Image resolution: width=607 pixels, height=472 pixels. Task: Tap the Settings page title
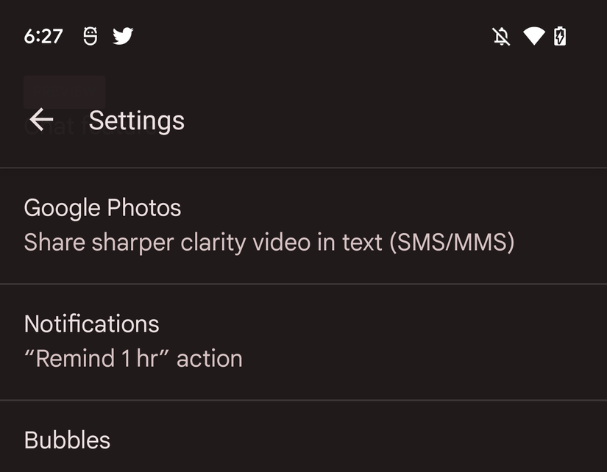pyautogui.click(x=136, y=121)
